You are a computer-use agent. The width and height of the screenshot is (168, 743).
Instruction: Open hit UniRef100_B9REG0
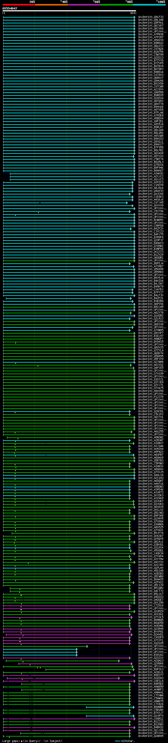[150, 43]
